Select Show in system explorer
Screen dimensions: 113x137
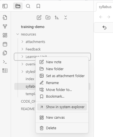62,107
